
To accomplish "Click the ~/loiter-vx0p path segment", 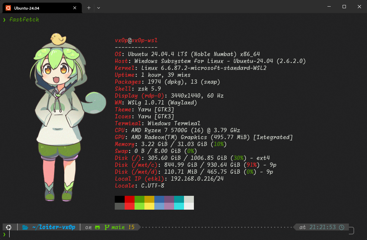I will click(x=54, y=227).
